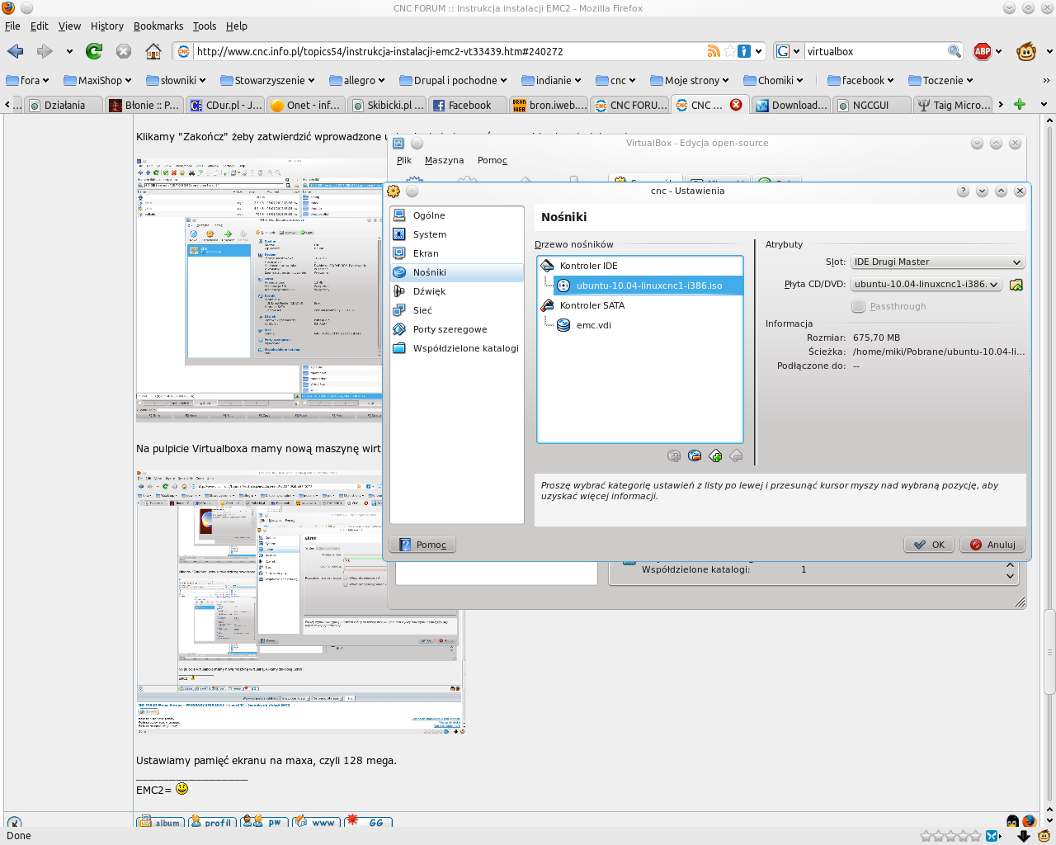Open the Firefox File menu
1056x845 pixels.
(12, 26)
